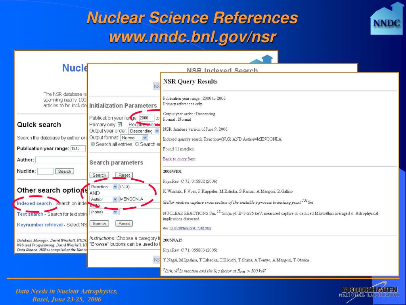Click the NSR Query Results heading

[190, 81]
